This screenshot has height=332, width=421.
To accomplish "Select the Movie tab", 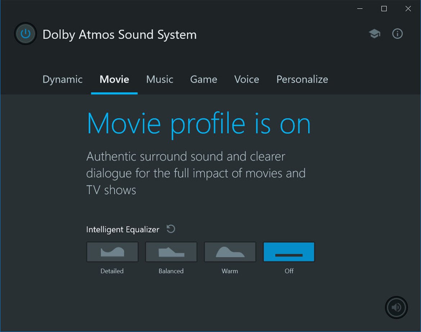I will click(114, 79).
